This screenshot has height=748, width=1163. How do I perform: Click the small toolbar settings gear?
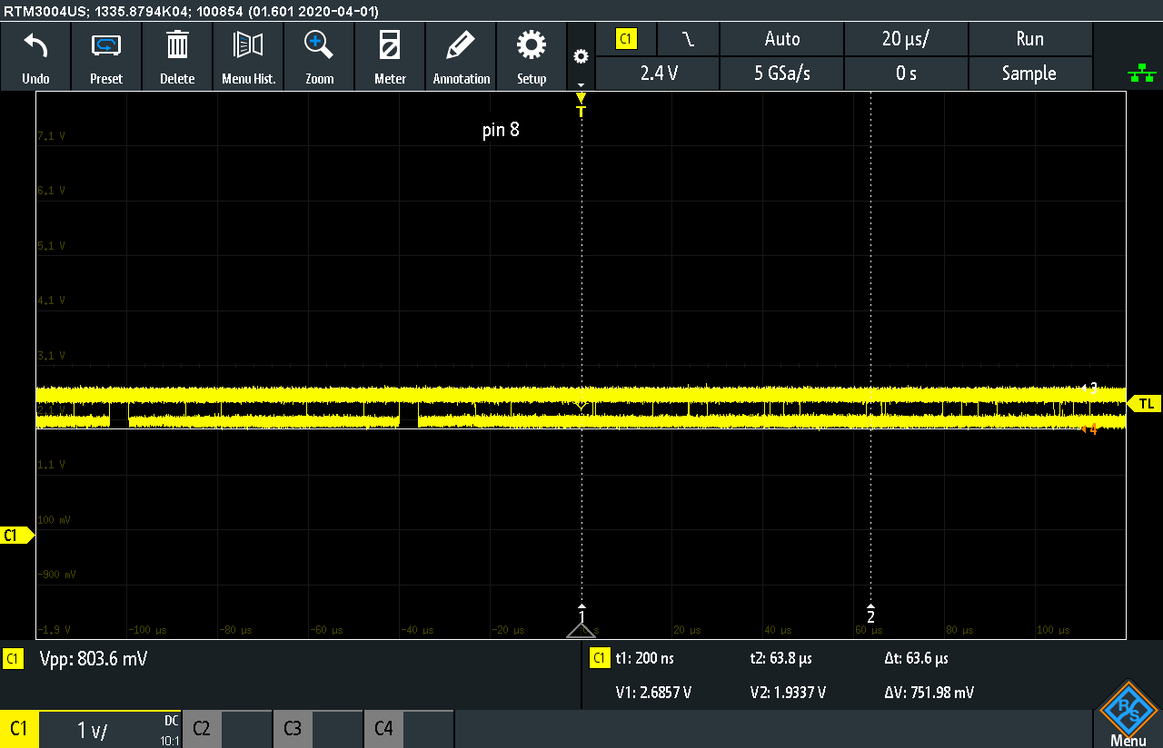[x=581, y=56]
